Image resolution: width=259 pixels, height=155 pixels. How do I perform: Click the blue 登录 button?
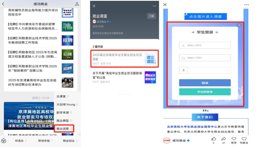click(x=205, y=83)
